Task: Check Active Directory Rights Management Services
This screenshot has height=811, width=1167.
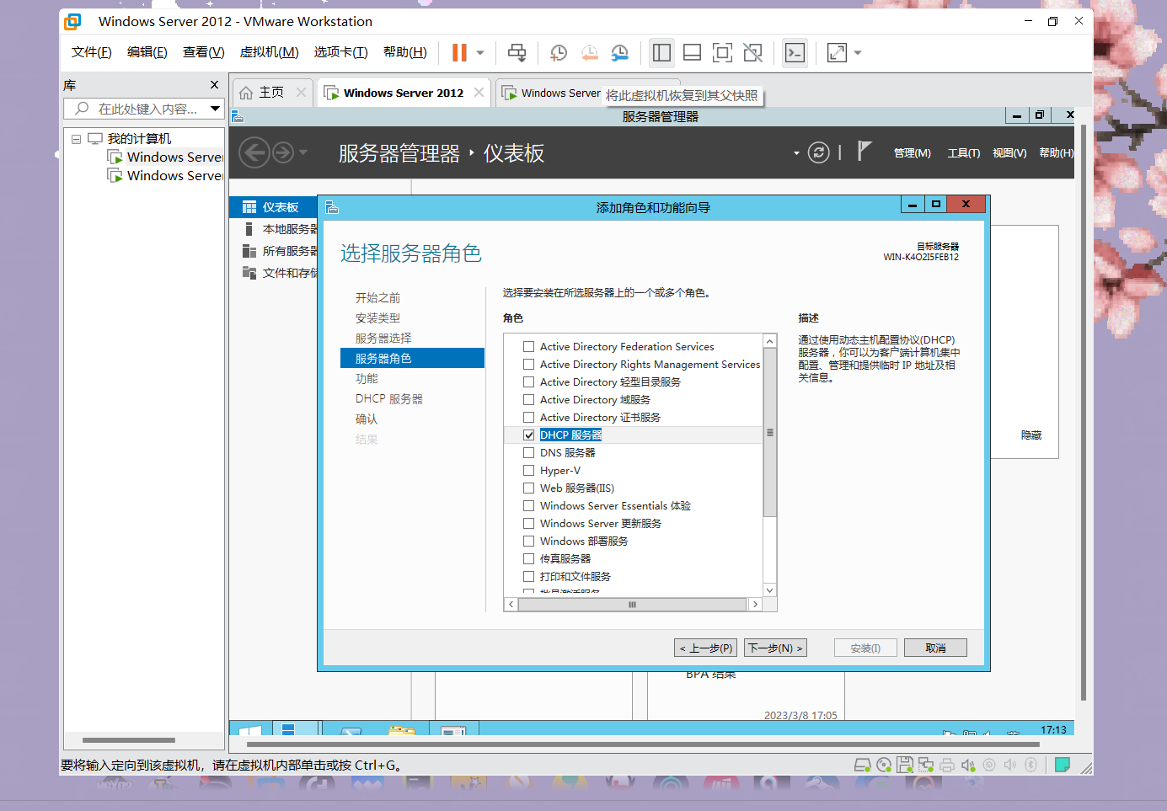Action: pyautogui.click(x=528, y=365)
